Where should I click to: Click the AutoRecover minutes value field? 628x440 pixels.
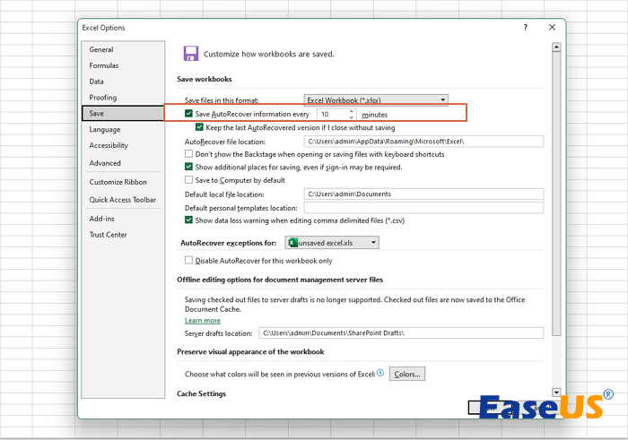tap(333, 115)
